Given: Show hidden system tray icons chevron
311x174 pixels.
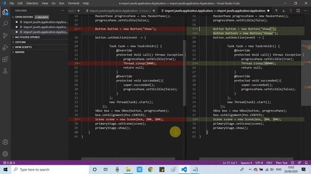Looking at the screenshot, I should pyautogui.click(x=250, y=170).
